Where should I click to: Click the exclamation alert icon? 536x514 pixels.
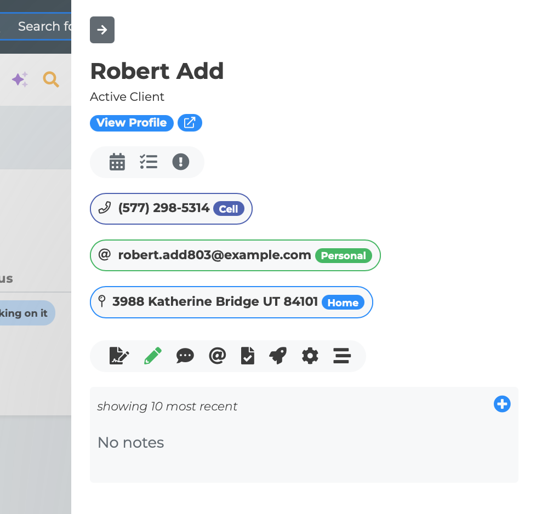tap(181, 162)
